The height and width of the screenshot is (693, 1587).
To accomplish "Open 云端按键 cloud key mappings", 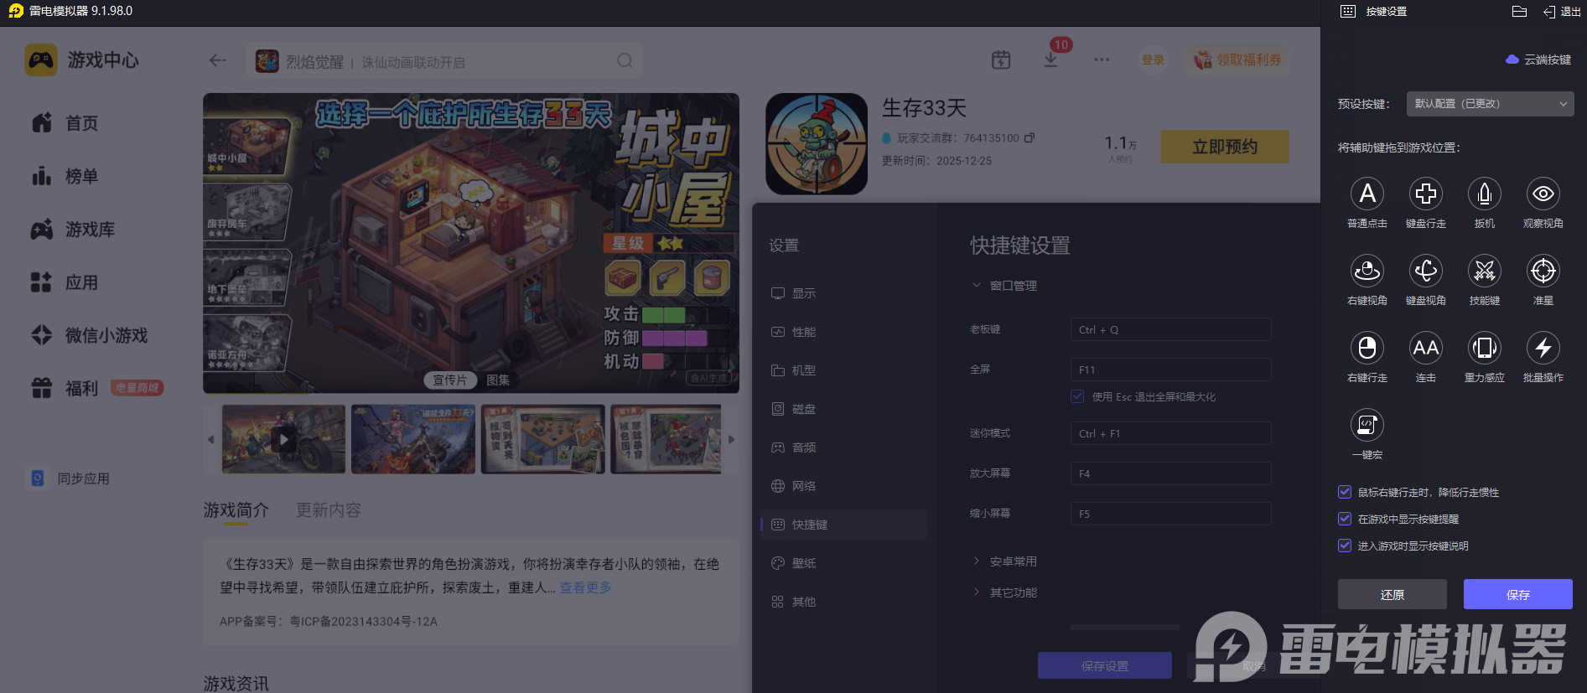I will [1538, 59].
